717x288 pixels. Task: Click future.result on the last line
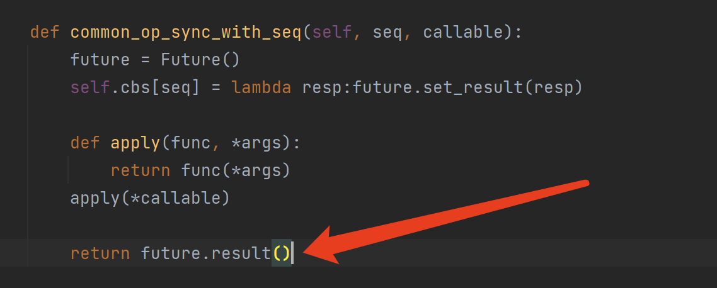[x=206, y=253]
